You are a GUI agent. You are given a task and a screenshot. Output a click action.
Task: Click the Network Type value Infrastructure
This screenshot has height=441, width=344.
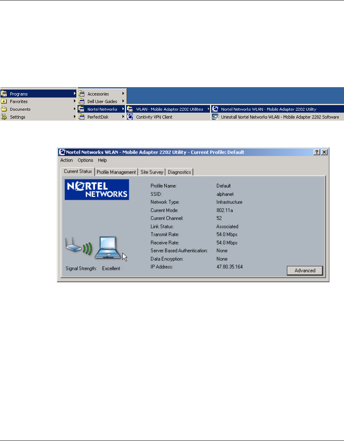[229, 202]
